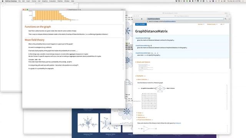This screenshot has height=138, width=246.
Task: Click the Built-in Symbol badge
Action: coord(141,24)
